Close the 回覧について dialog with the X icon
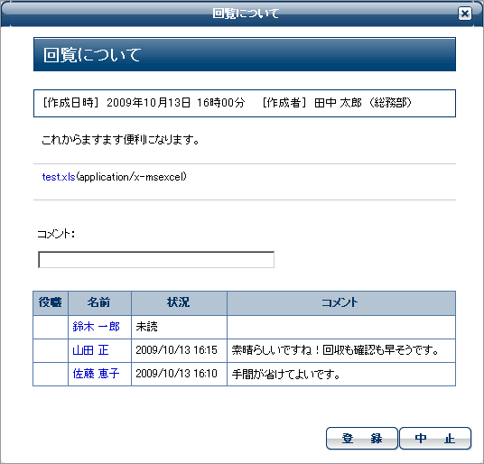Viewport: 484px width, 464px height. pyautogui.click(x=464, y=14)
